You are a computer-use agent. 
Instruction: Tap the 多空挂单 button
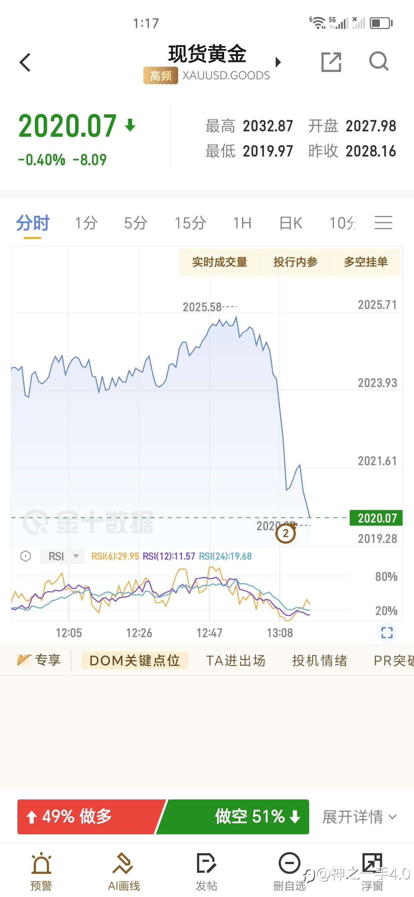(x=366, y=262)
